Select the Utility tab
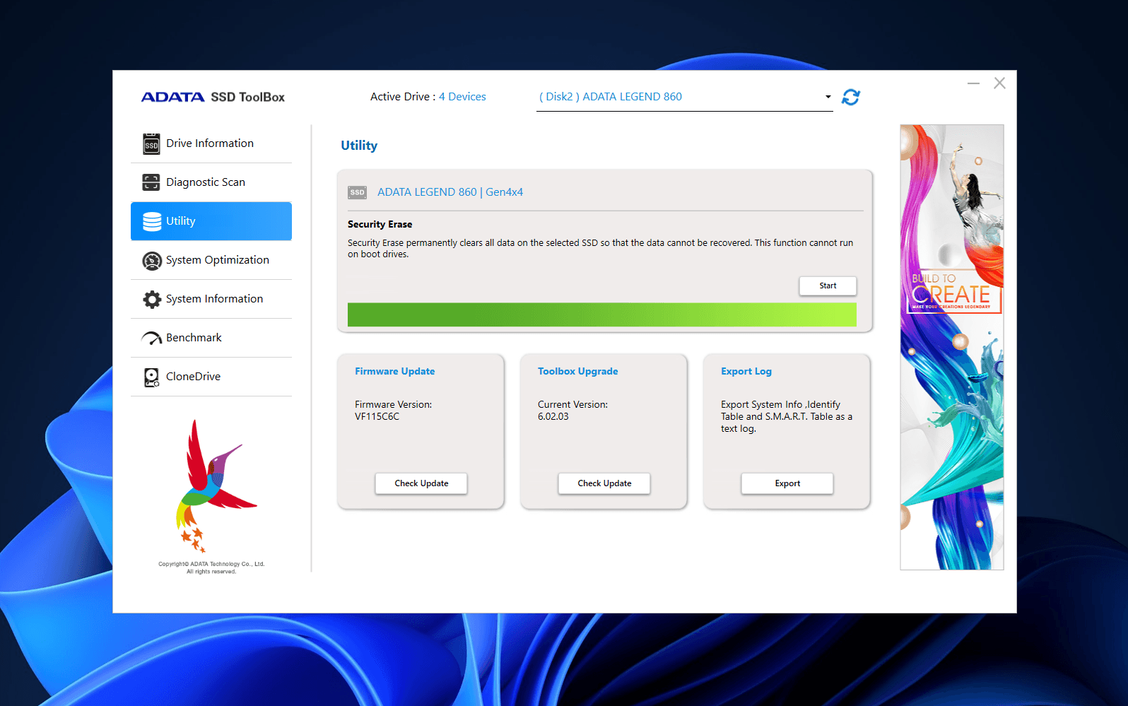The height and width of the screenshot is (706, 1128). (x=211, y=221)
